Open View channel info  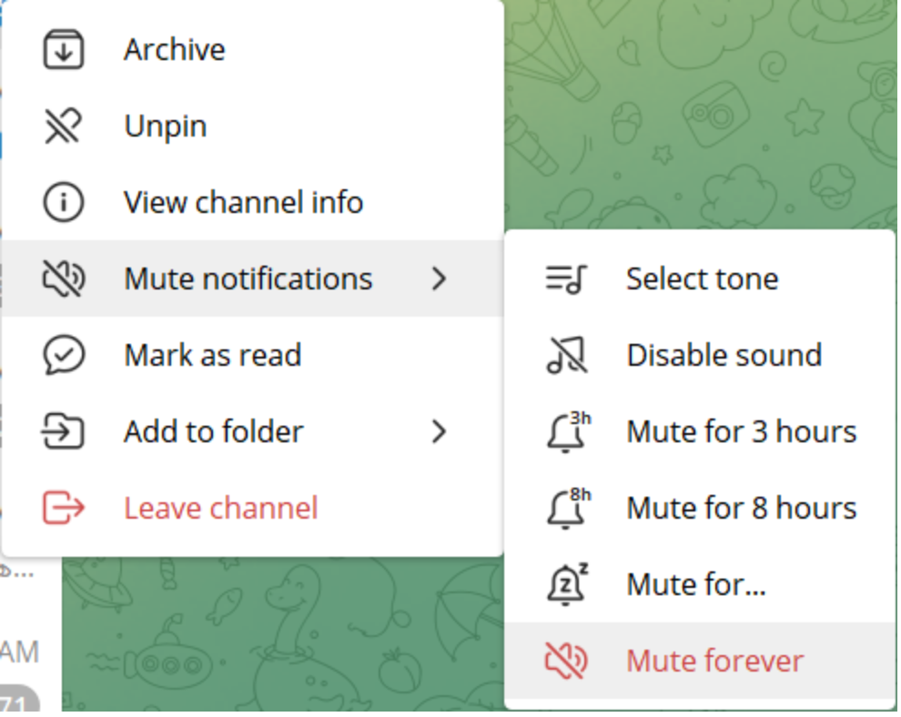pyautogui.click(x=253, y=202)
